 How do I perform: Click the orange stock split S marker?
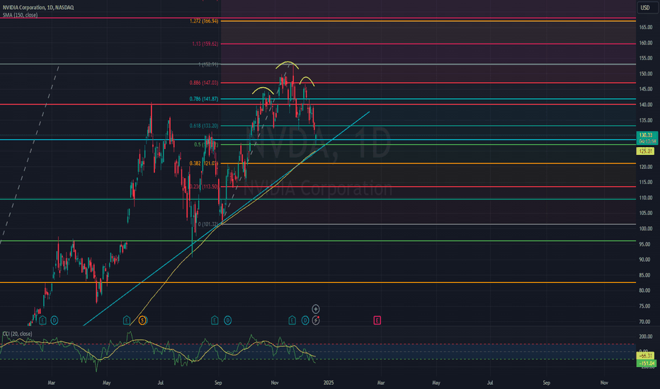[142, 320]
